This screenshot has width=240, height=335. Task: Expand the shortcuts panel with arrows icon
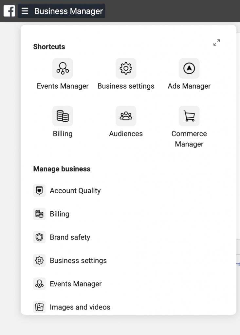pos(216,43)
